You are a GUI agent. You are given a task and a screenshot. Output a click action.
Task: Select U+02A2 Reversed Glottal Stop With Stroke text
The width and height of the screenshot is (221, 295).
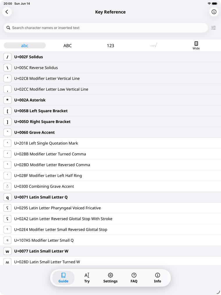(63, 218)
